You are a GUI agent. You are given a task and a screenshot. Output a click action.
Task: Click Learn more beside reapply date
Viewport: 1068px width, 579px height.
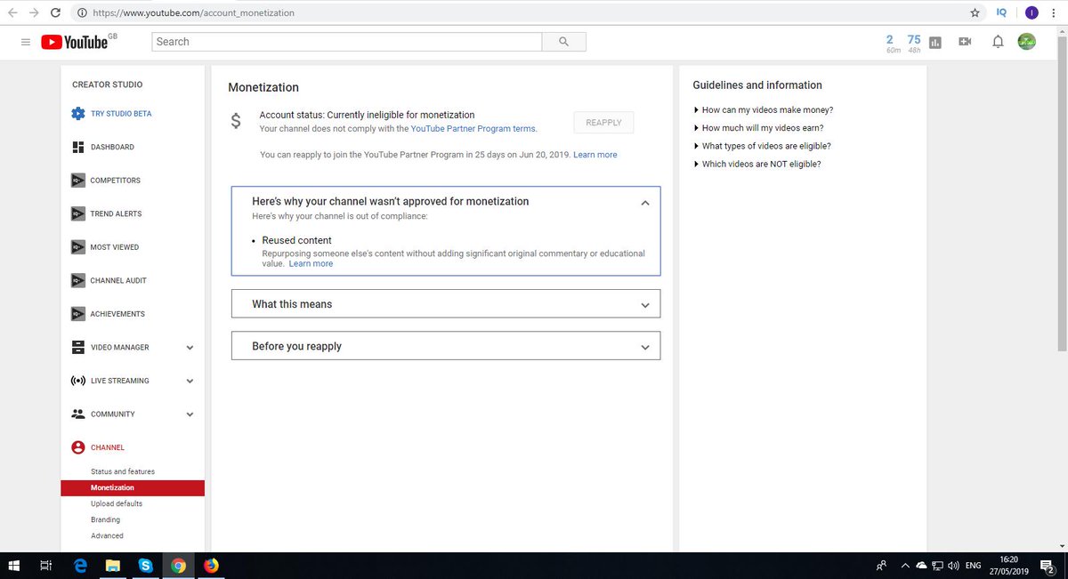tap(595, 155)
